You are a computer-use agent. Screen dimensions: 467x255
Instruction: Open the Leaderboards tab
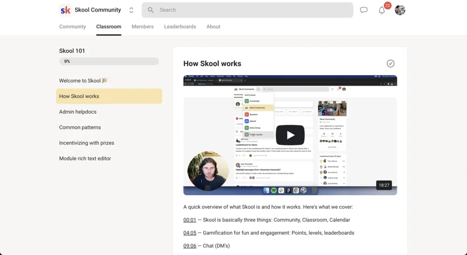(x=180, y=27)
